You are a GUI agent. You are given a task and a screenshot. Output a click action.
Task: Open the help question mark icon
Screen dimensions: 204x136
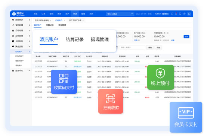coord(184,14)
